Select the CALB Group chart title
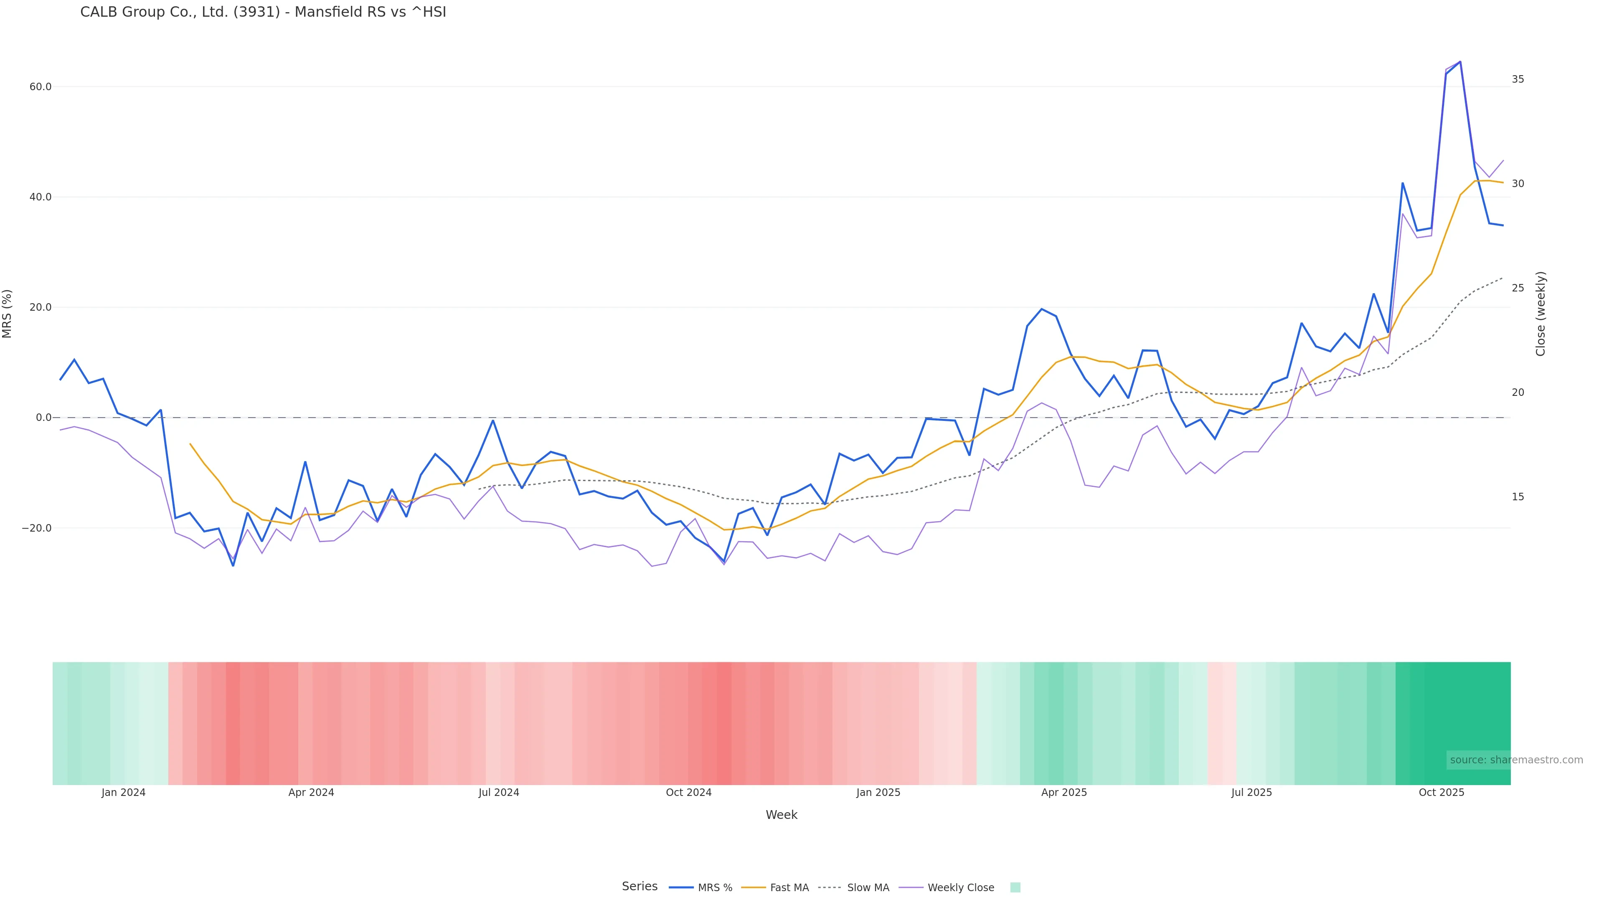Screen dimensions: 1604x902 pyautogui.click(x=263, y=13)
